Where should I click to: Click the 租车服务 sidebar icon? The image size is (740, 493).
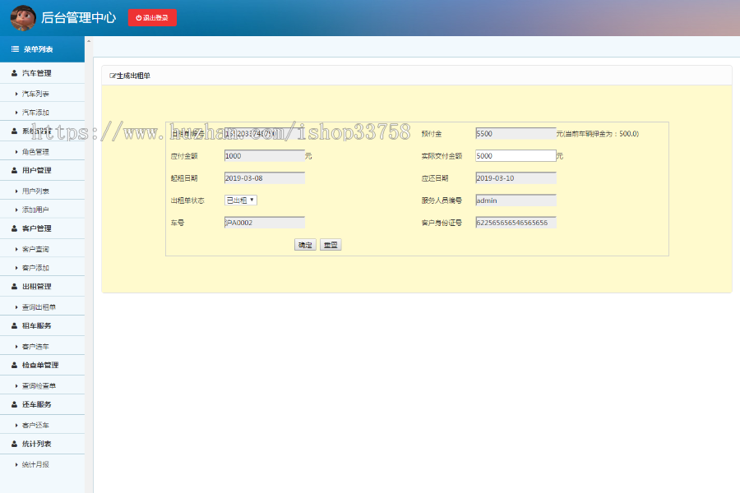click(12, 325)
